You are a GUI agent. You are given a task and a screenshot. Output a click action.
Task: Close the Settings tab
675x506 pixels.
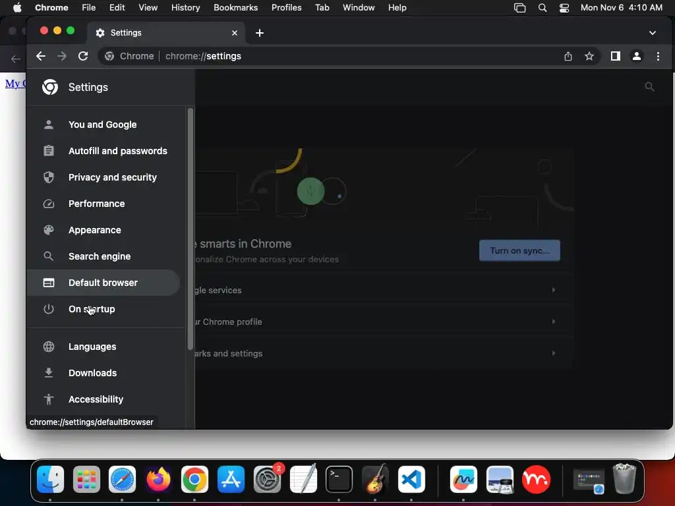click(235, 33)
